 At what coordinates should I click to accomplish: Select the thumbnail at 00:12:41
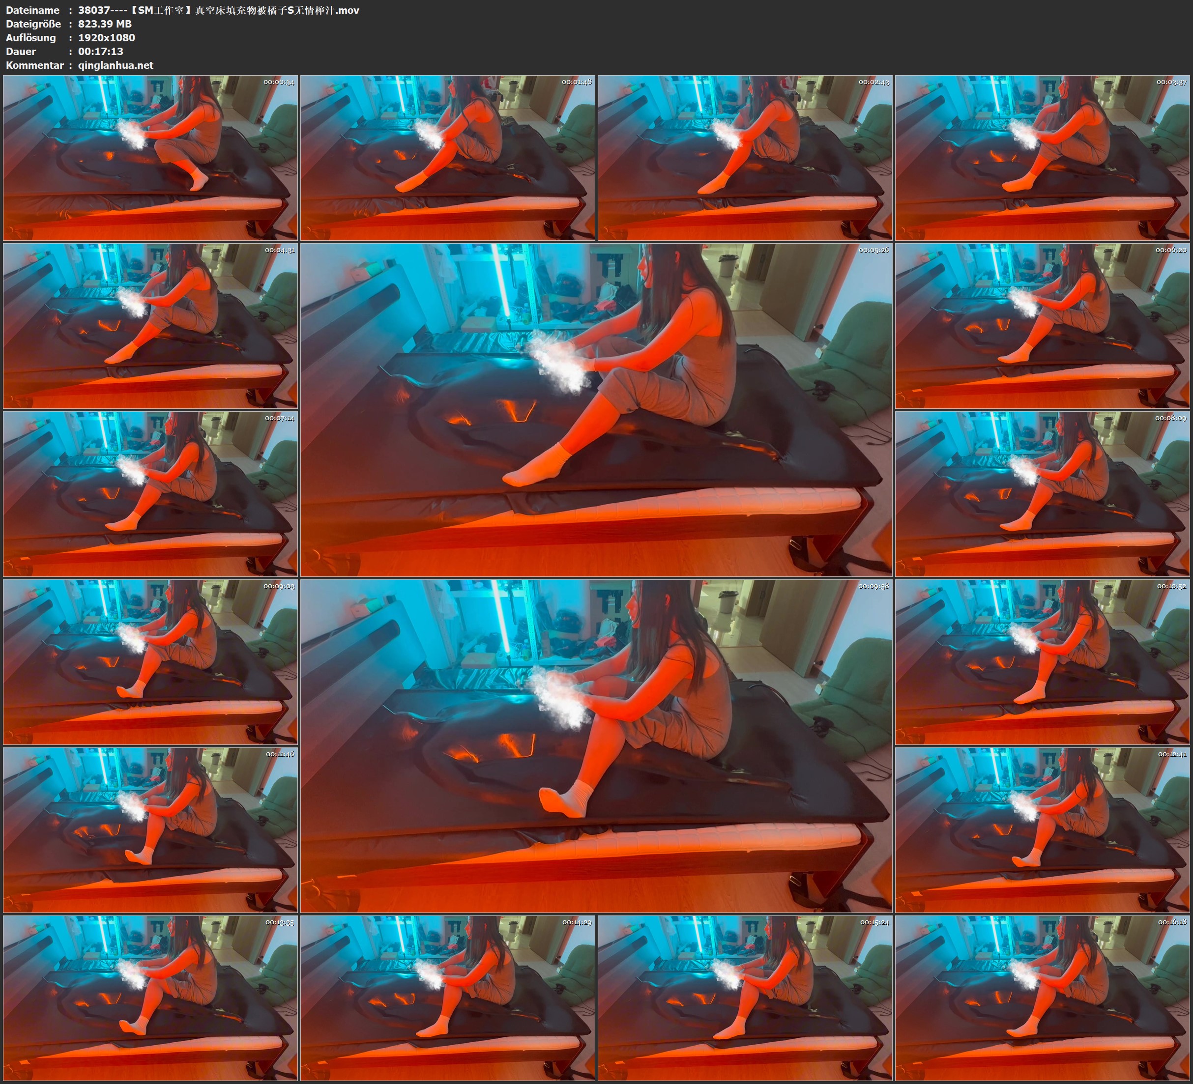point(1042,829)
